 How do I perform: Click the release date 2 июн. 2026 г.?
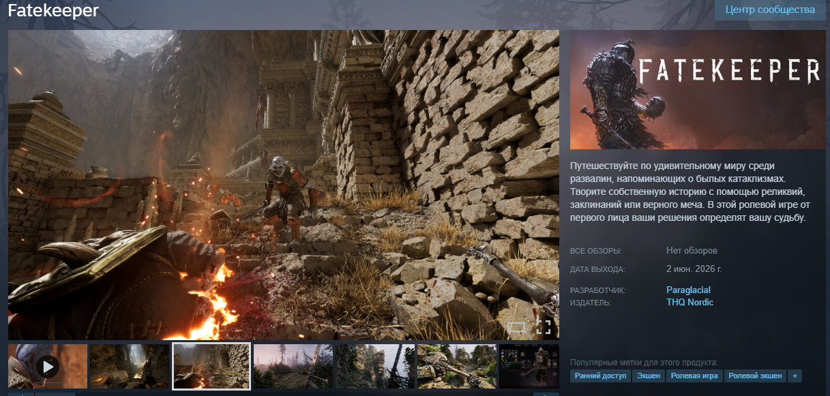pos(694,269)
